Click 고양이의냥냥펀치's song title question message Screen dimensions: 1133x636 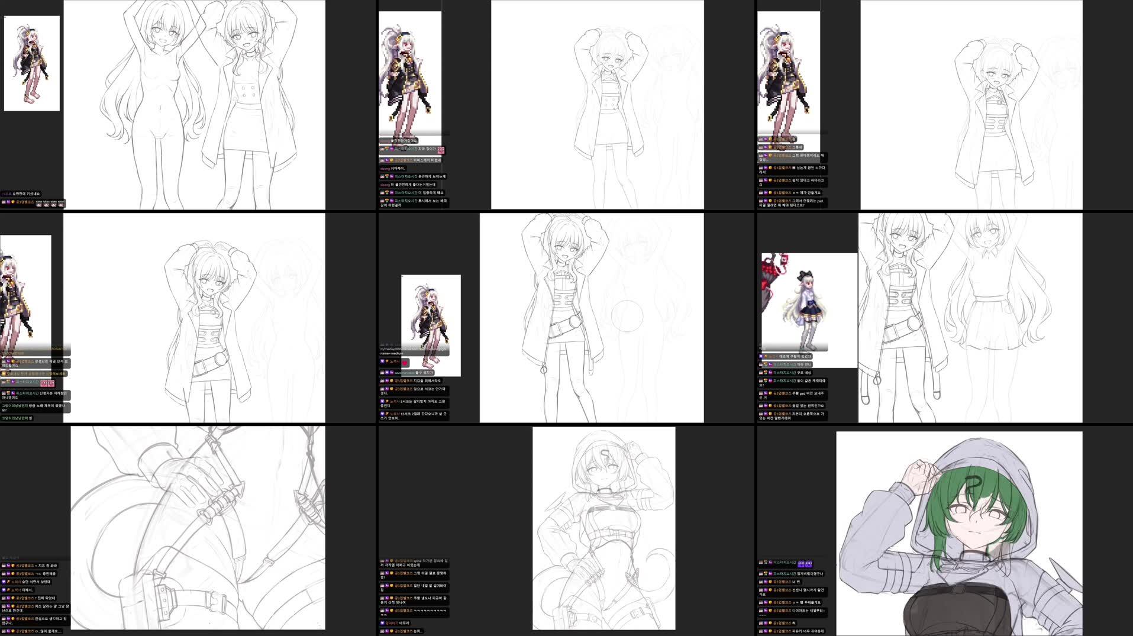[x=34, y=406]
